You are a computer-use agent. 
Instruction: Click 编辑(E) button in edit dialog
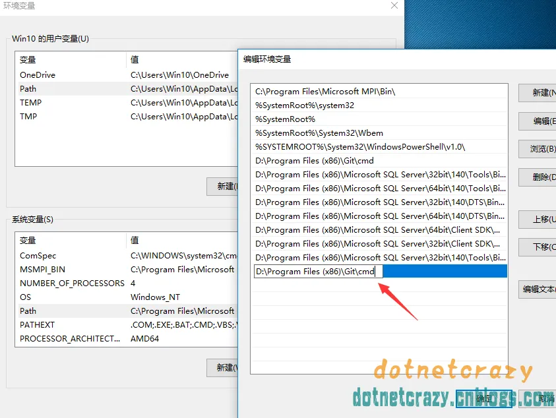coord(538,121)
